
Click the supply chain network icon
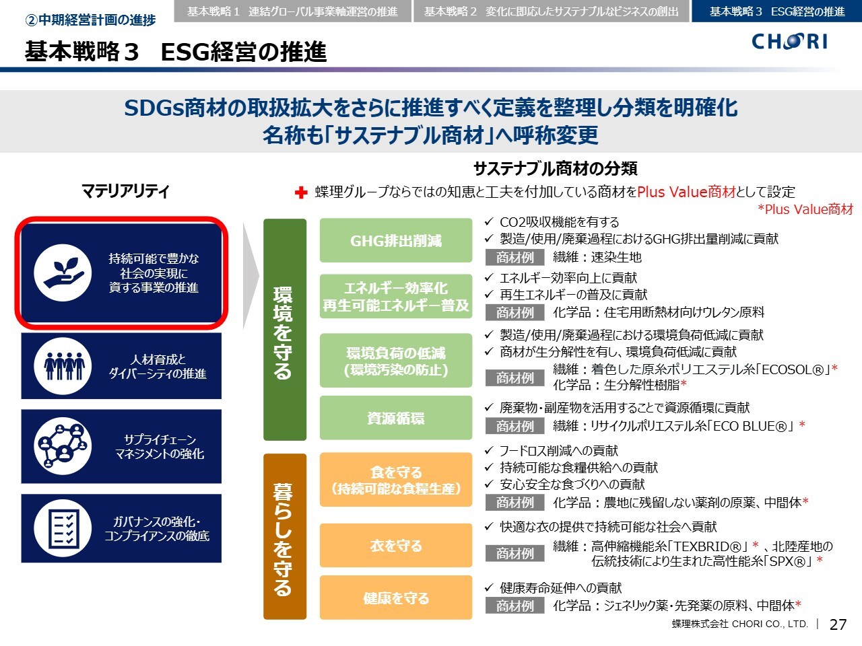tap(63, 446)
